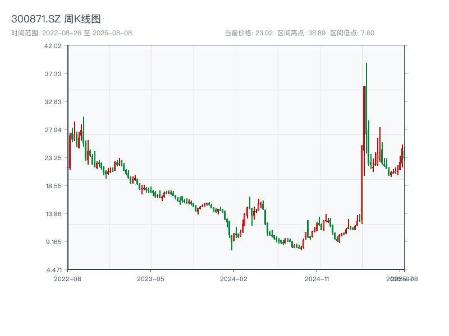The width and height of the screenshot is (449, 336).
Task: Click y-axis label 42.02
Action: click(53, 46)
